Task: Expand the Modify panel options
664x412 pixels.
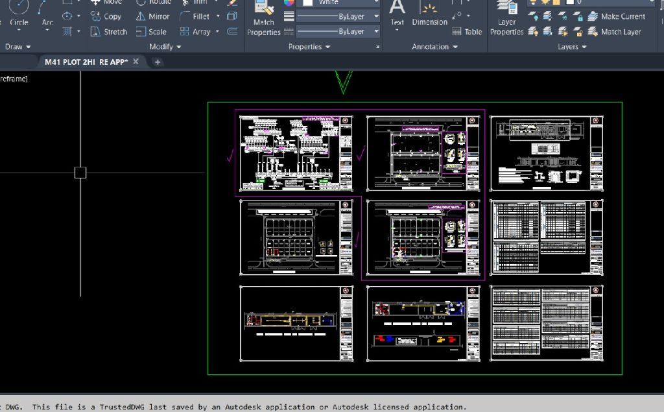Action: (165, 47)
